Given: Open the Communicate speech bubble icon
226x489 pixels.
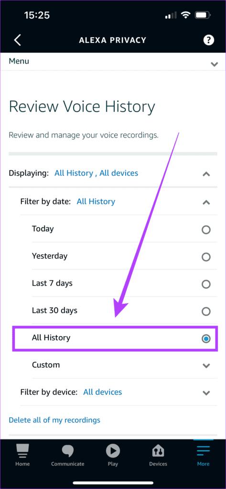Looking at the screenshot, I should tap(68, 451).
